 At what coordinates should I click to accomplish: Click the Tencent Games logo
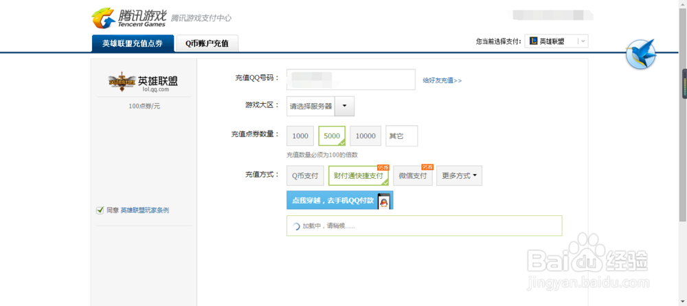[x=129, y=18]
